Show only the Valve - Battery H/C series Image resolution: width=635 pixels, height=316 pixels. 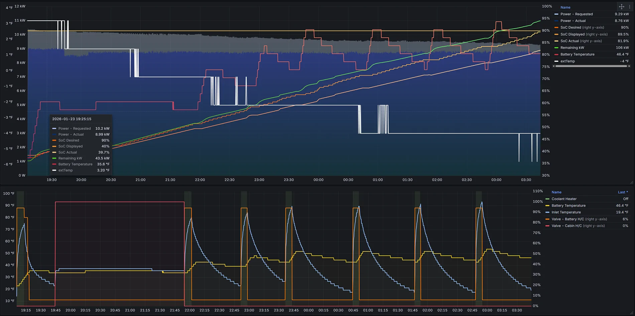click(568, 219)
